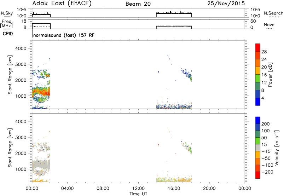Screen dimensions: 283x196
Task: Click the gray band of the Velocity color bar
Action: pyautogui.click(x=258, y=148)
